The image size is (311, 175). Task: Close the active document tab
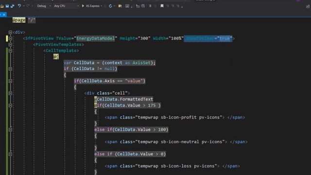click(x=4, y=15)
